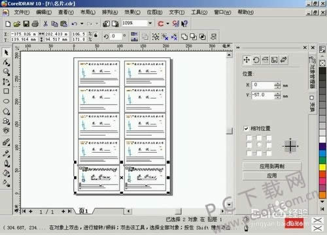Select the Page 1 tab
The image size is (327, 235).
[84, 211]
